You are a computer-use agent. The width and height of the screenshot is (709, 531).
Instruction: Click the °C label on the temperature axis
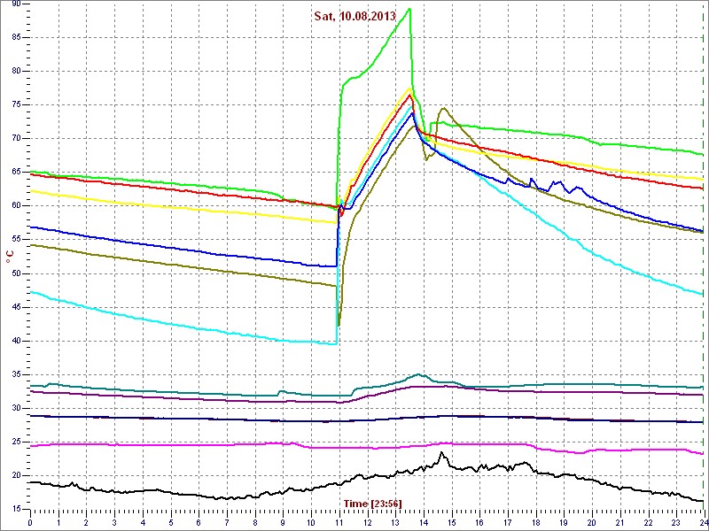click(10, 258)
